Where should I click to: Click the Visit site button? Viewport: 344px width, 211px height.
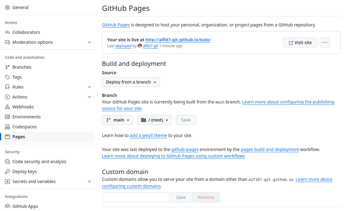click(300, 43)
